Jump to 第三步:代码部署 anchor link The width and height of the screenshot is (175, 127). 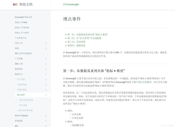coord(76,42)
